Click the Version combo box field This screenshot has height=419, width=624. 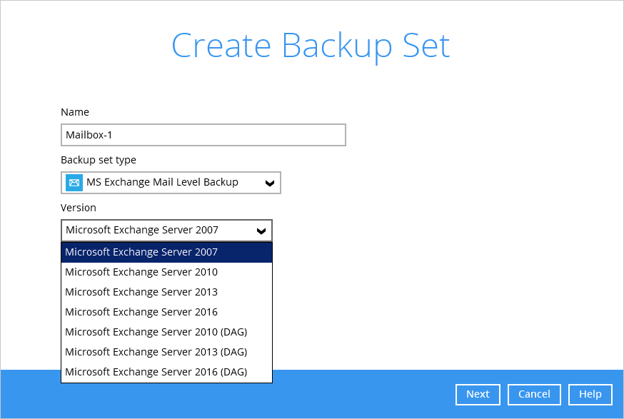pos(167,231)
